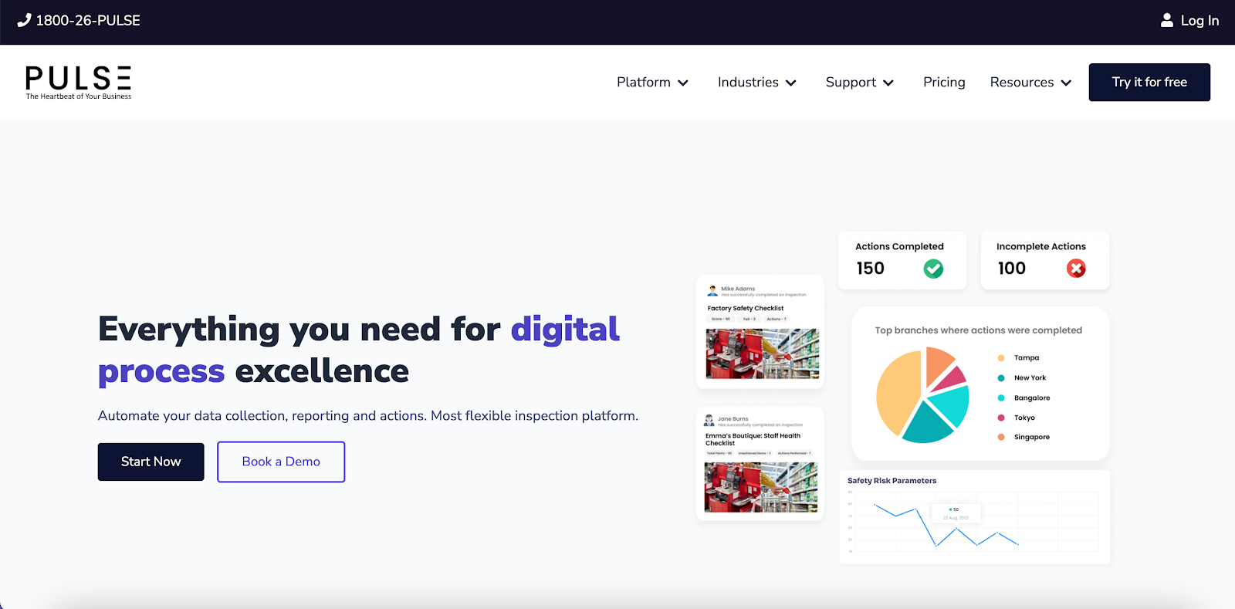The width and height of the screenshot is (1235, 609).
Task: Select the Tokyo legend color dot
Action: point(1001,418)
